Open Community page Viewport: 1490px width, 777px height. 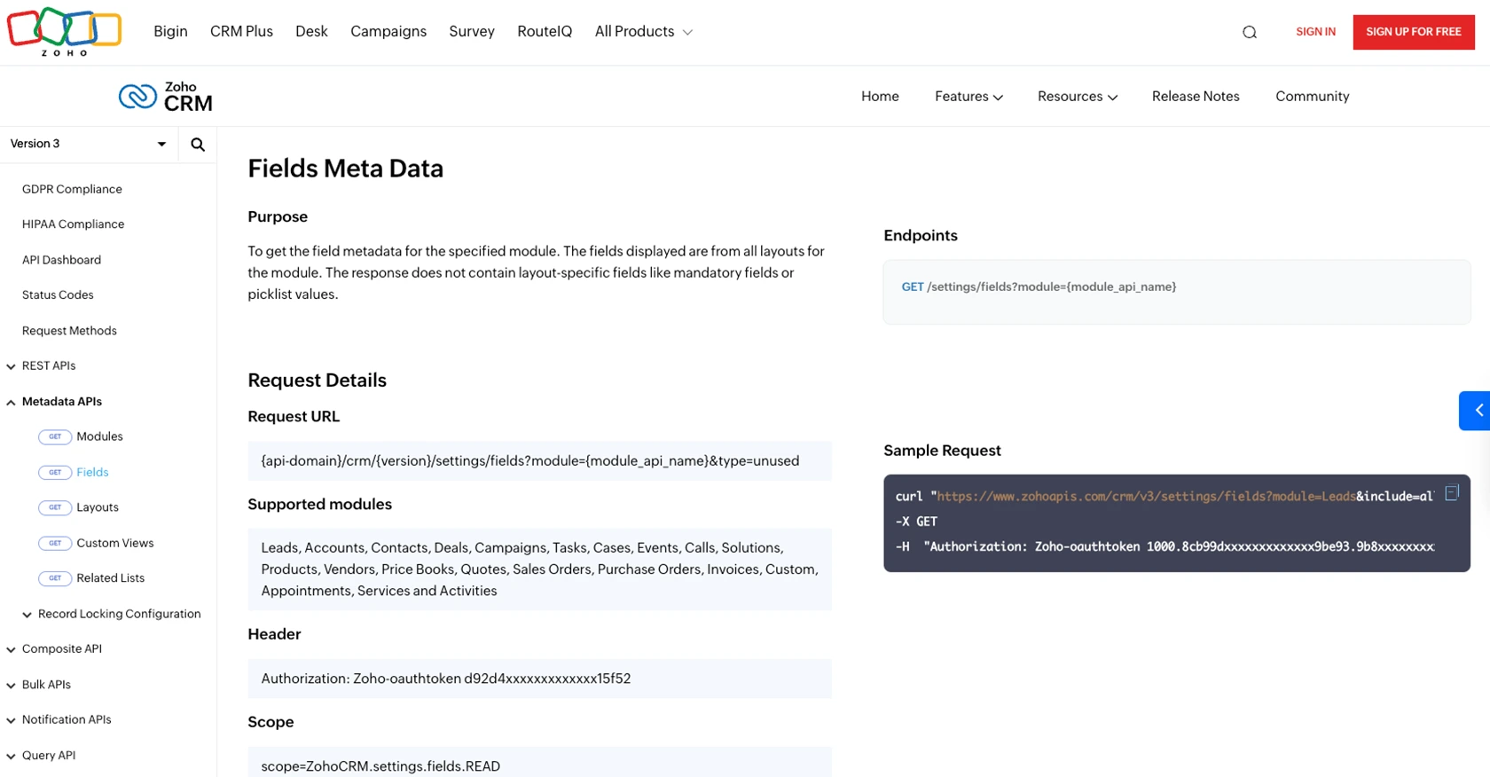tap(1312, 96)
